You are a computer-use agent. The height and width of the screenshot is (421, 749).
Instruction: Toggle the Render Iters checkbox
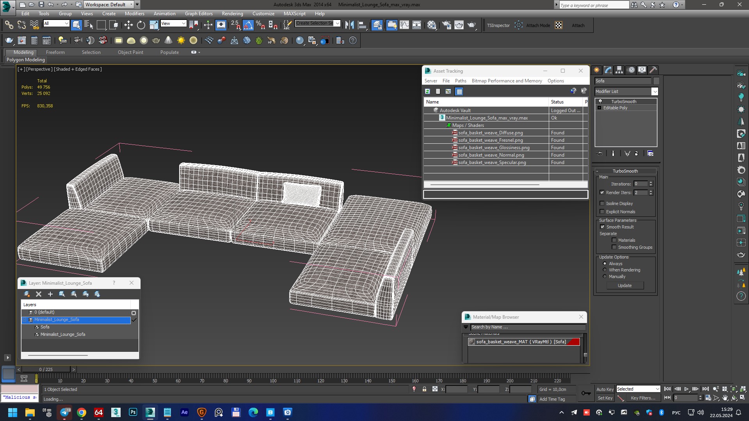tap(602, 193)
